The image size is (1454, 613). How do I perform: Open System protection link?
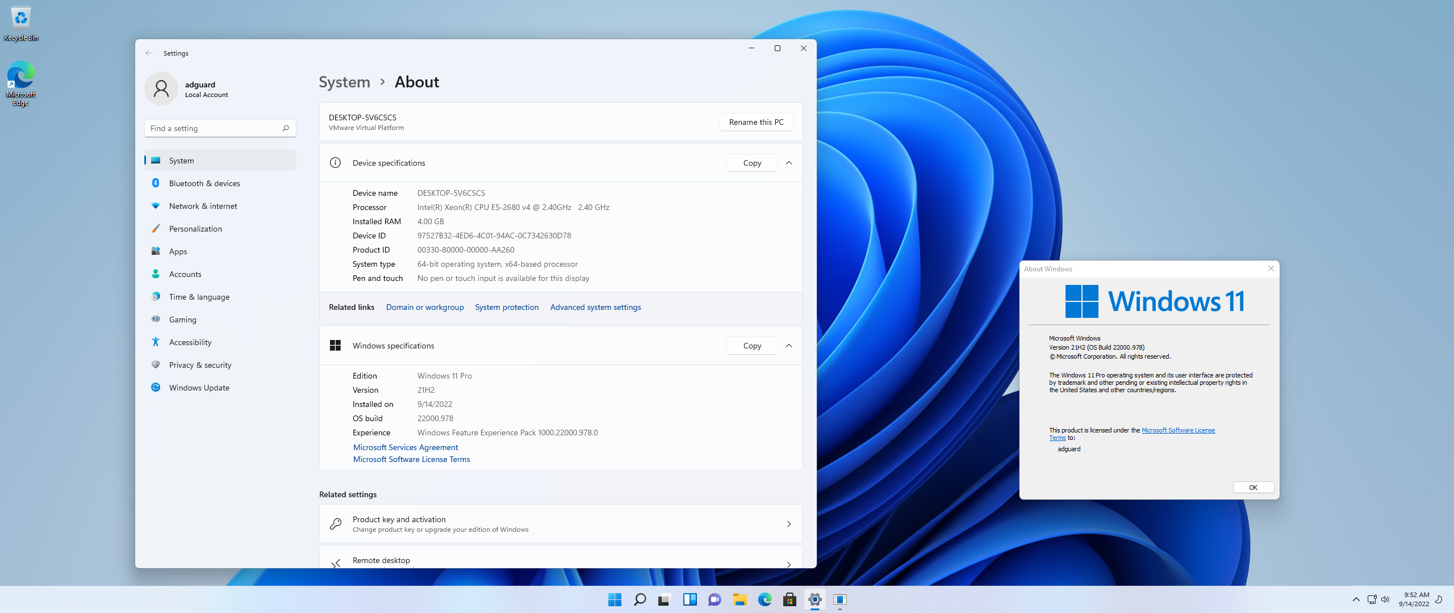coord(507,307)
